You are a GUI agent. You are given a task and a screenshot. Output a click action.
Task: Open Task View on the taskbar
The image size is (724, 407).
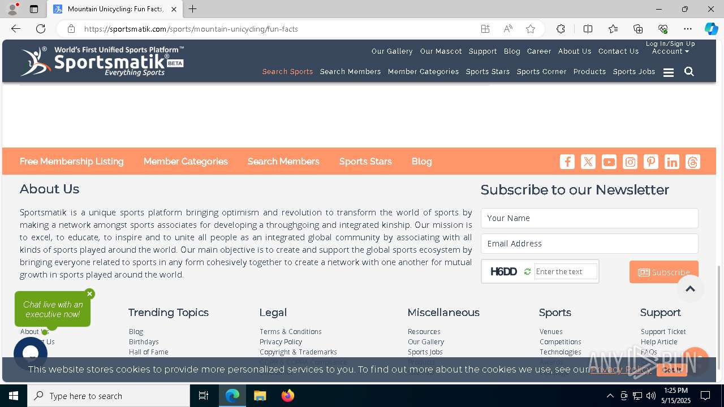coord(204,396)
